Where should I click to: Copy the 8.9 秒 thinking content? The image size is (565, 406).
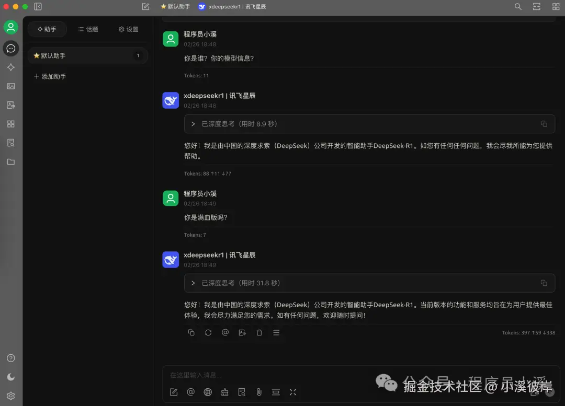click(x=544, y=124)
